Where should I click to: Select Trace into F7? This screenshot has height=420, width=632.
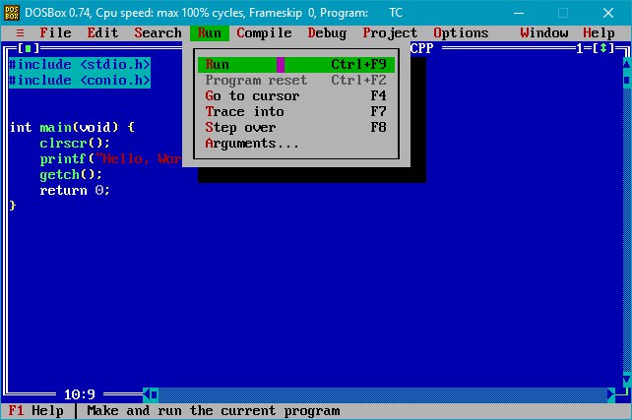[x=296, y=111]
